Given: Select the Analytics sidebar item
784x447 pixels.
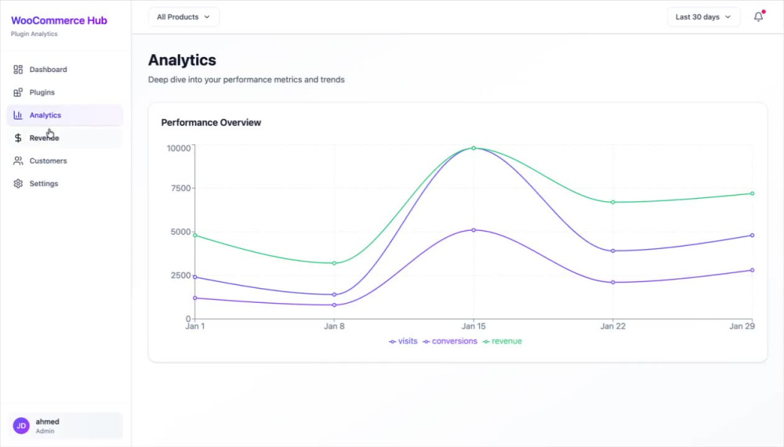Looking at the screenshot, I should click(64, 115).
